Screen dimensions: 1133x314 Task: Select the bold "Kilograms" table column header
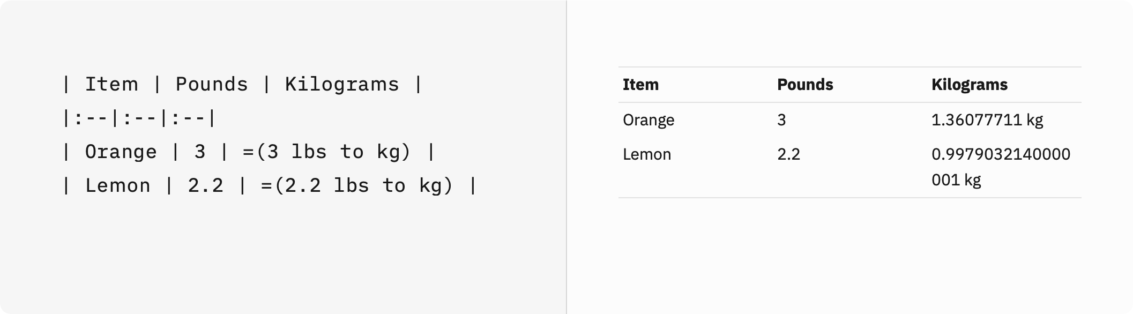(970, 85)
